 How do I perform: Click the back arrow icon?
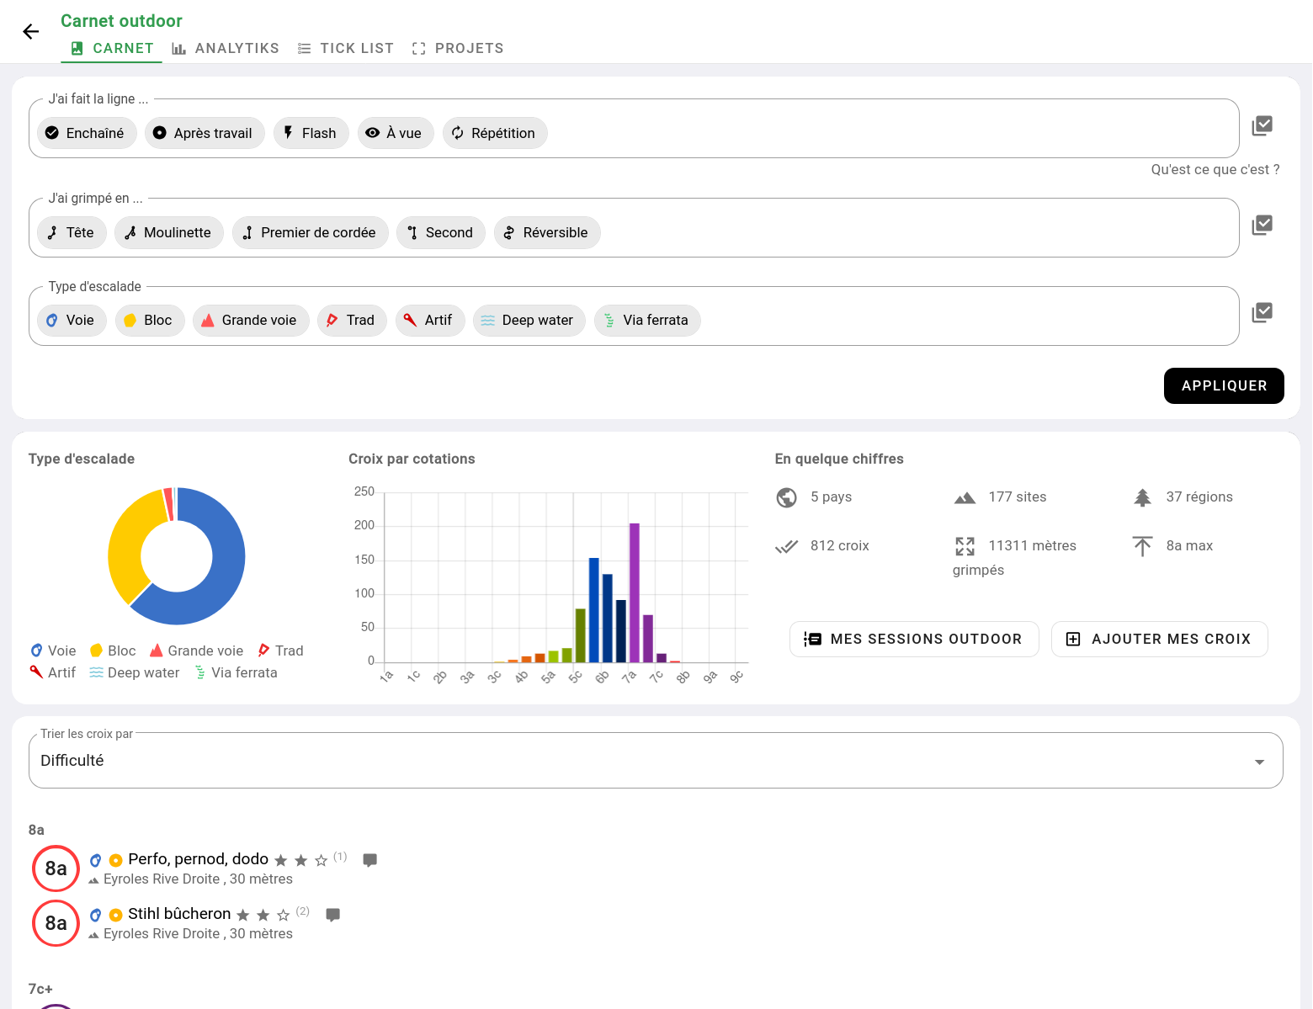31,32
